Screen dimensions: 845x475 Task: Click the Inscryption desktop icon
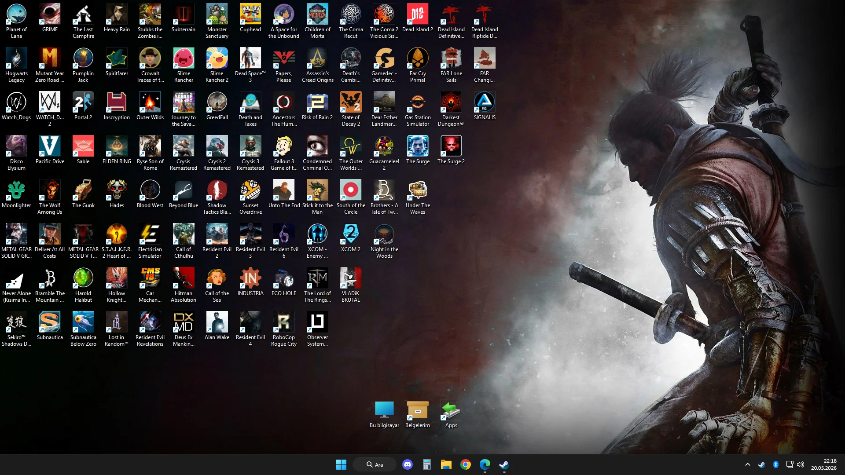pos(117,106)
